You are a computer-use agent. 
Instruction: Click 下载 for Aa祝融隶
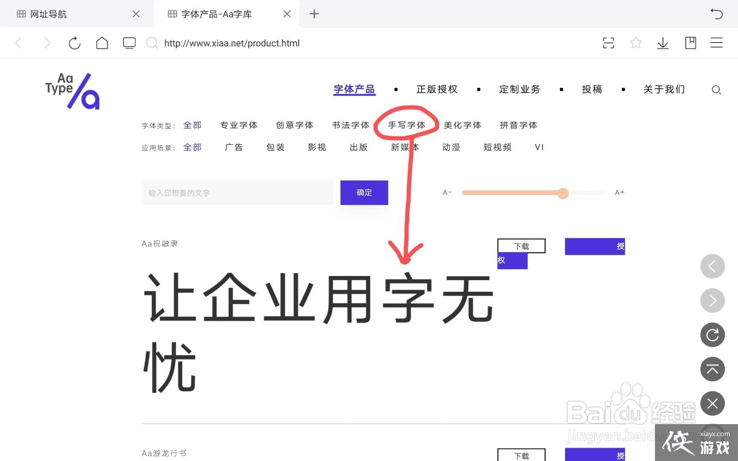(522, 246)
